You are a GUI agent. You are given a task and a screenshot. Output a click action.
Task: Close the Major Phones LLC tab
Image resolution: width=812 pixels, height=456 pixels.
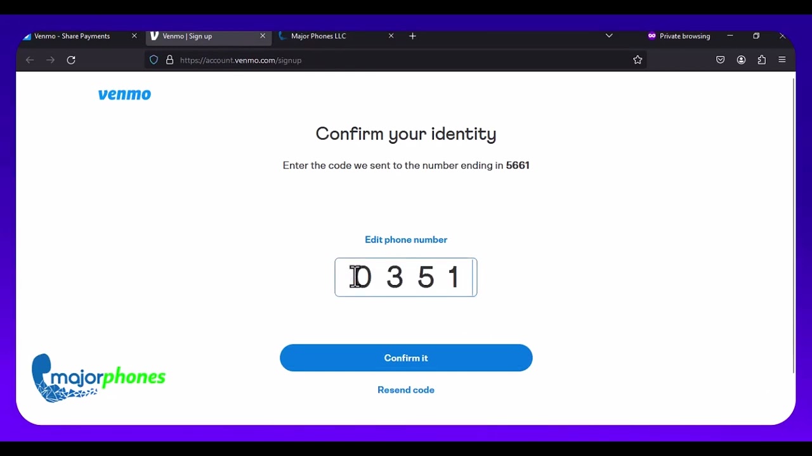point(391,36)
